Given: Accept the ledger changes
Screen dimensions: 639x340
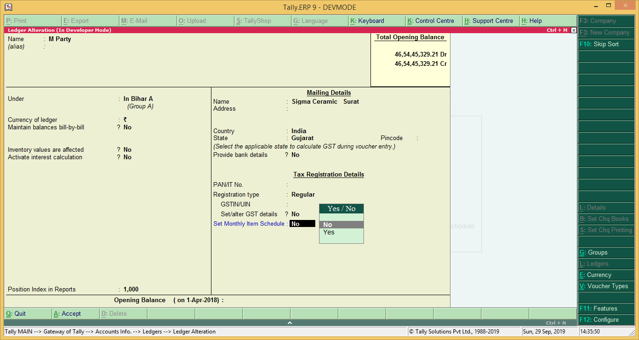Looking at the screenshot, I should point(68,313).
